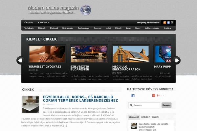Open the Életmód category
Viewport: 197px width, 131px height.
click(x=54, y=28)
